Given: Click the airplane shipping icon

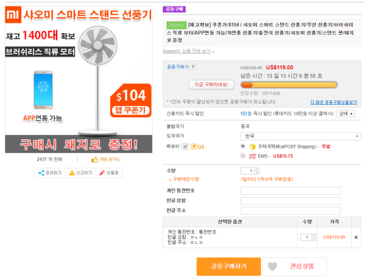Looking at the screenshot, I should [x=185, y=146].
